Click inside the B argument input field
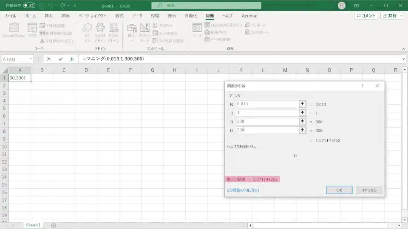 (x=268, y=122)
